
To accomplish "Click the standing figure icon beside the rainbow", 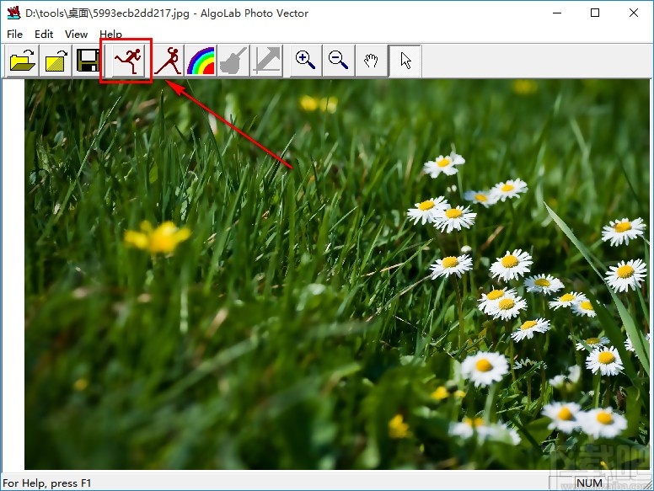I will pyautogui.click(x=168, y=61).
